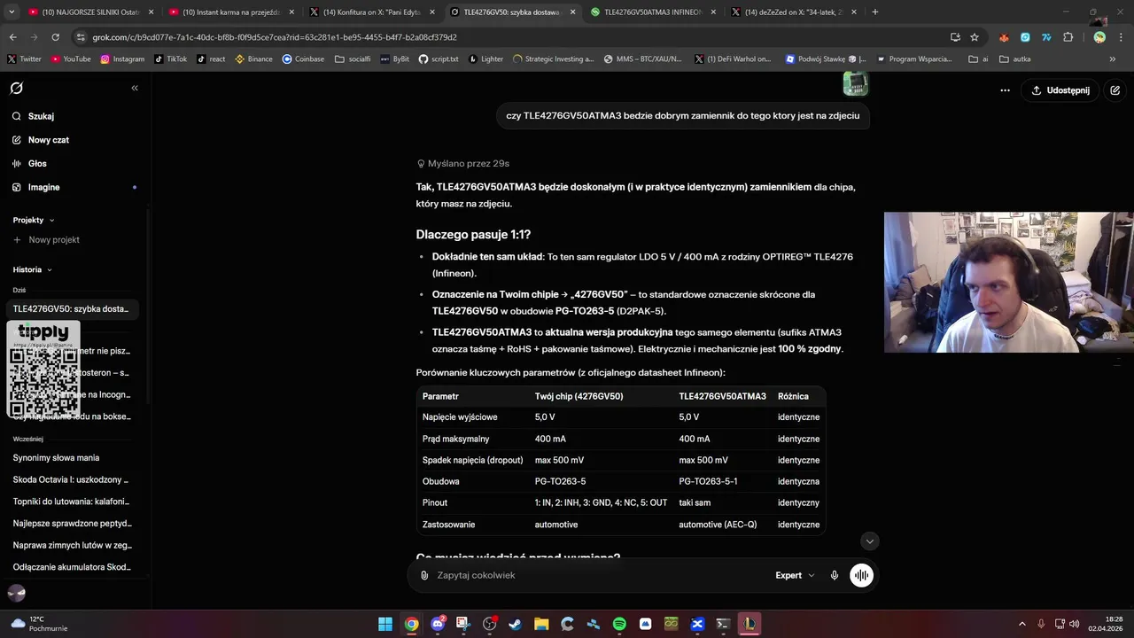This screenshot has height=638, width=1134.
Task: Open history chat Skoda Octavia I: uszkodzony
Action: click(73, 479)
